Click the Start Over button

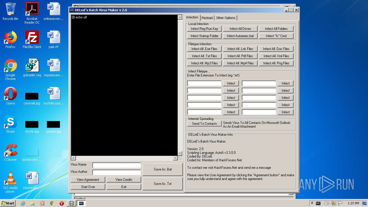tap(88, 187)
